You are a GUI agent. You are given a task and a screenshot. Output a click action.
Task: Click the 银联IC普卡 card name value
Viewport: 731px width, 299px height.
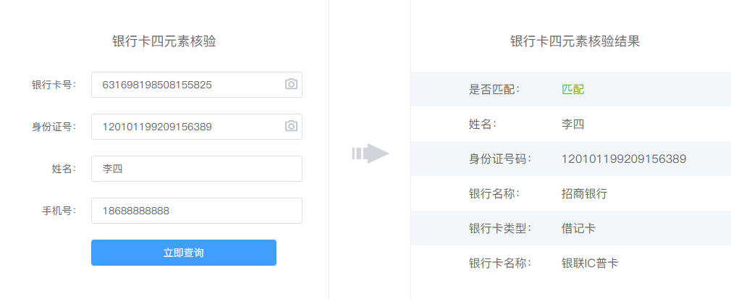click(x=590, y=263)
